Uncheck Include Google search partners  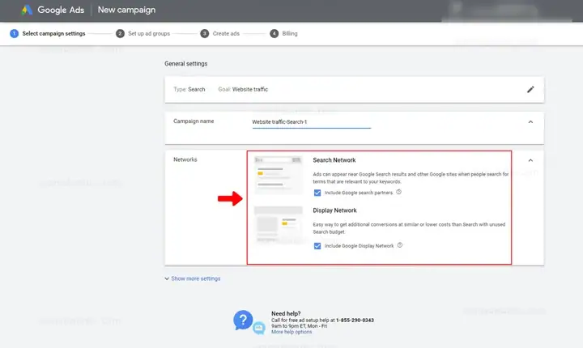click(317, 193)
